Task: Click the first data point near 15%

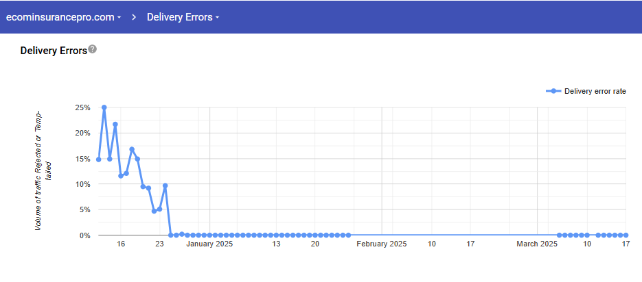Action: 99,159
